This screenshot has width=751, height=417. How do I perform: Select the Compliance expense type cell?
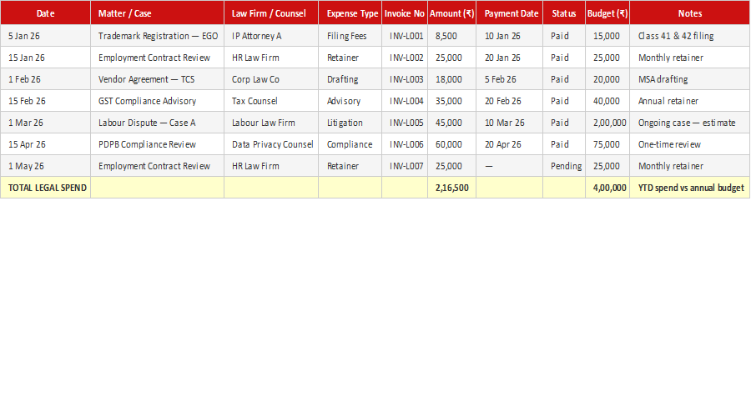pos(350,144)
